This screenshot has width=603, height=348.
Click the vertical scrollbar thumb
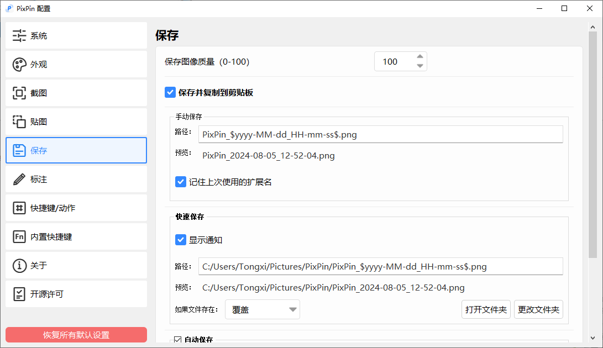pos(592,145)
